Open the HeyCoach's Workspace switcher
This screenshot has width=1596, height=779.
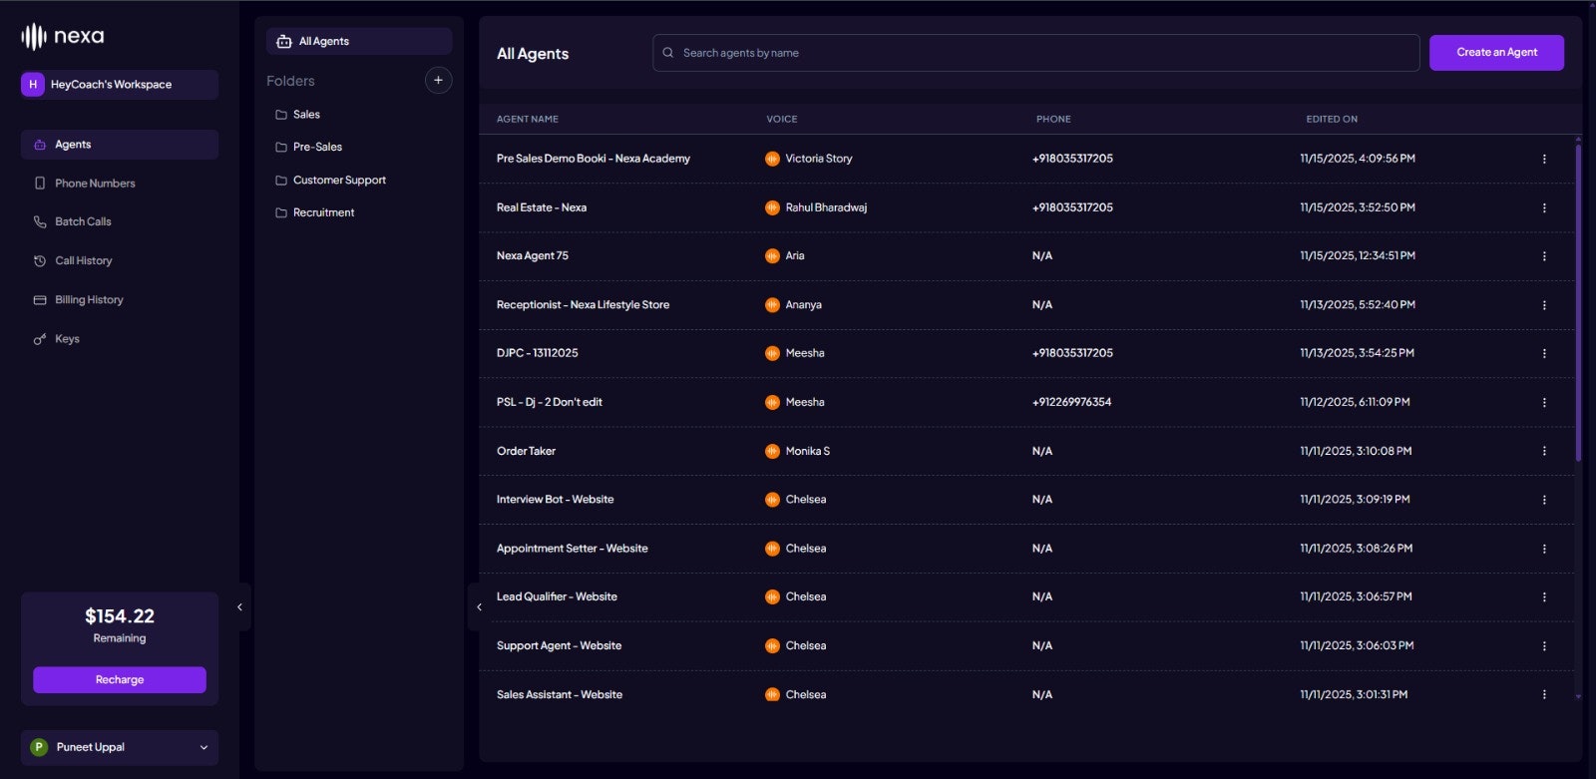pyautogui.click(x=120, y=85)
